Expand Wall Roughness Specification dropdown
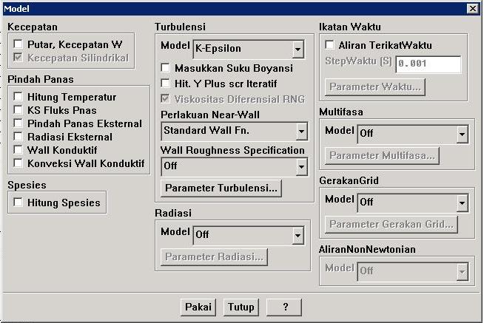This screenshot has height=323, width=484. click(235, 167)
